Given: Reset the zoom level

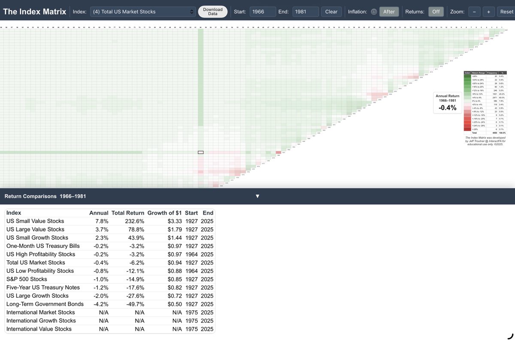Looking at the screenshot, I should (x=506, y=12).
